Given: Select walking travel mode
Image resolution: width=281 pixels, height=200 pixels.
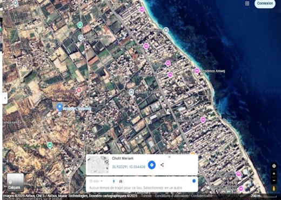Looking at the screenshot, I should [x=113, y=181].
